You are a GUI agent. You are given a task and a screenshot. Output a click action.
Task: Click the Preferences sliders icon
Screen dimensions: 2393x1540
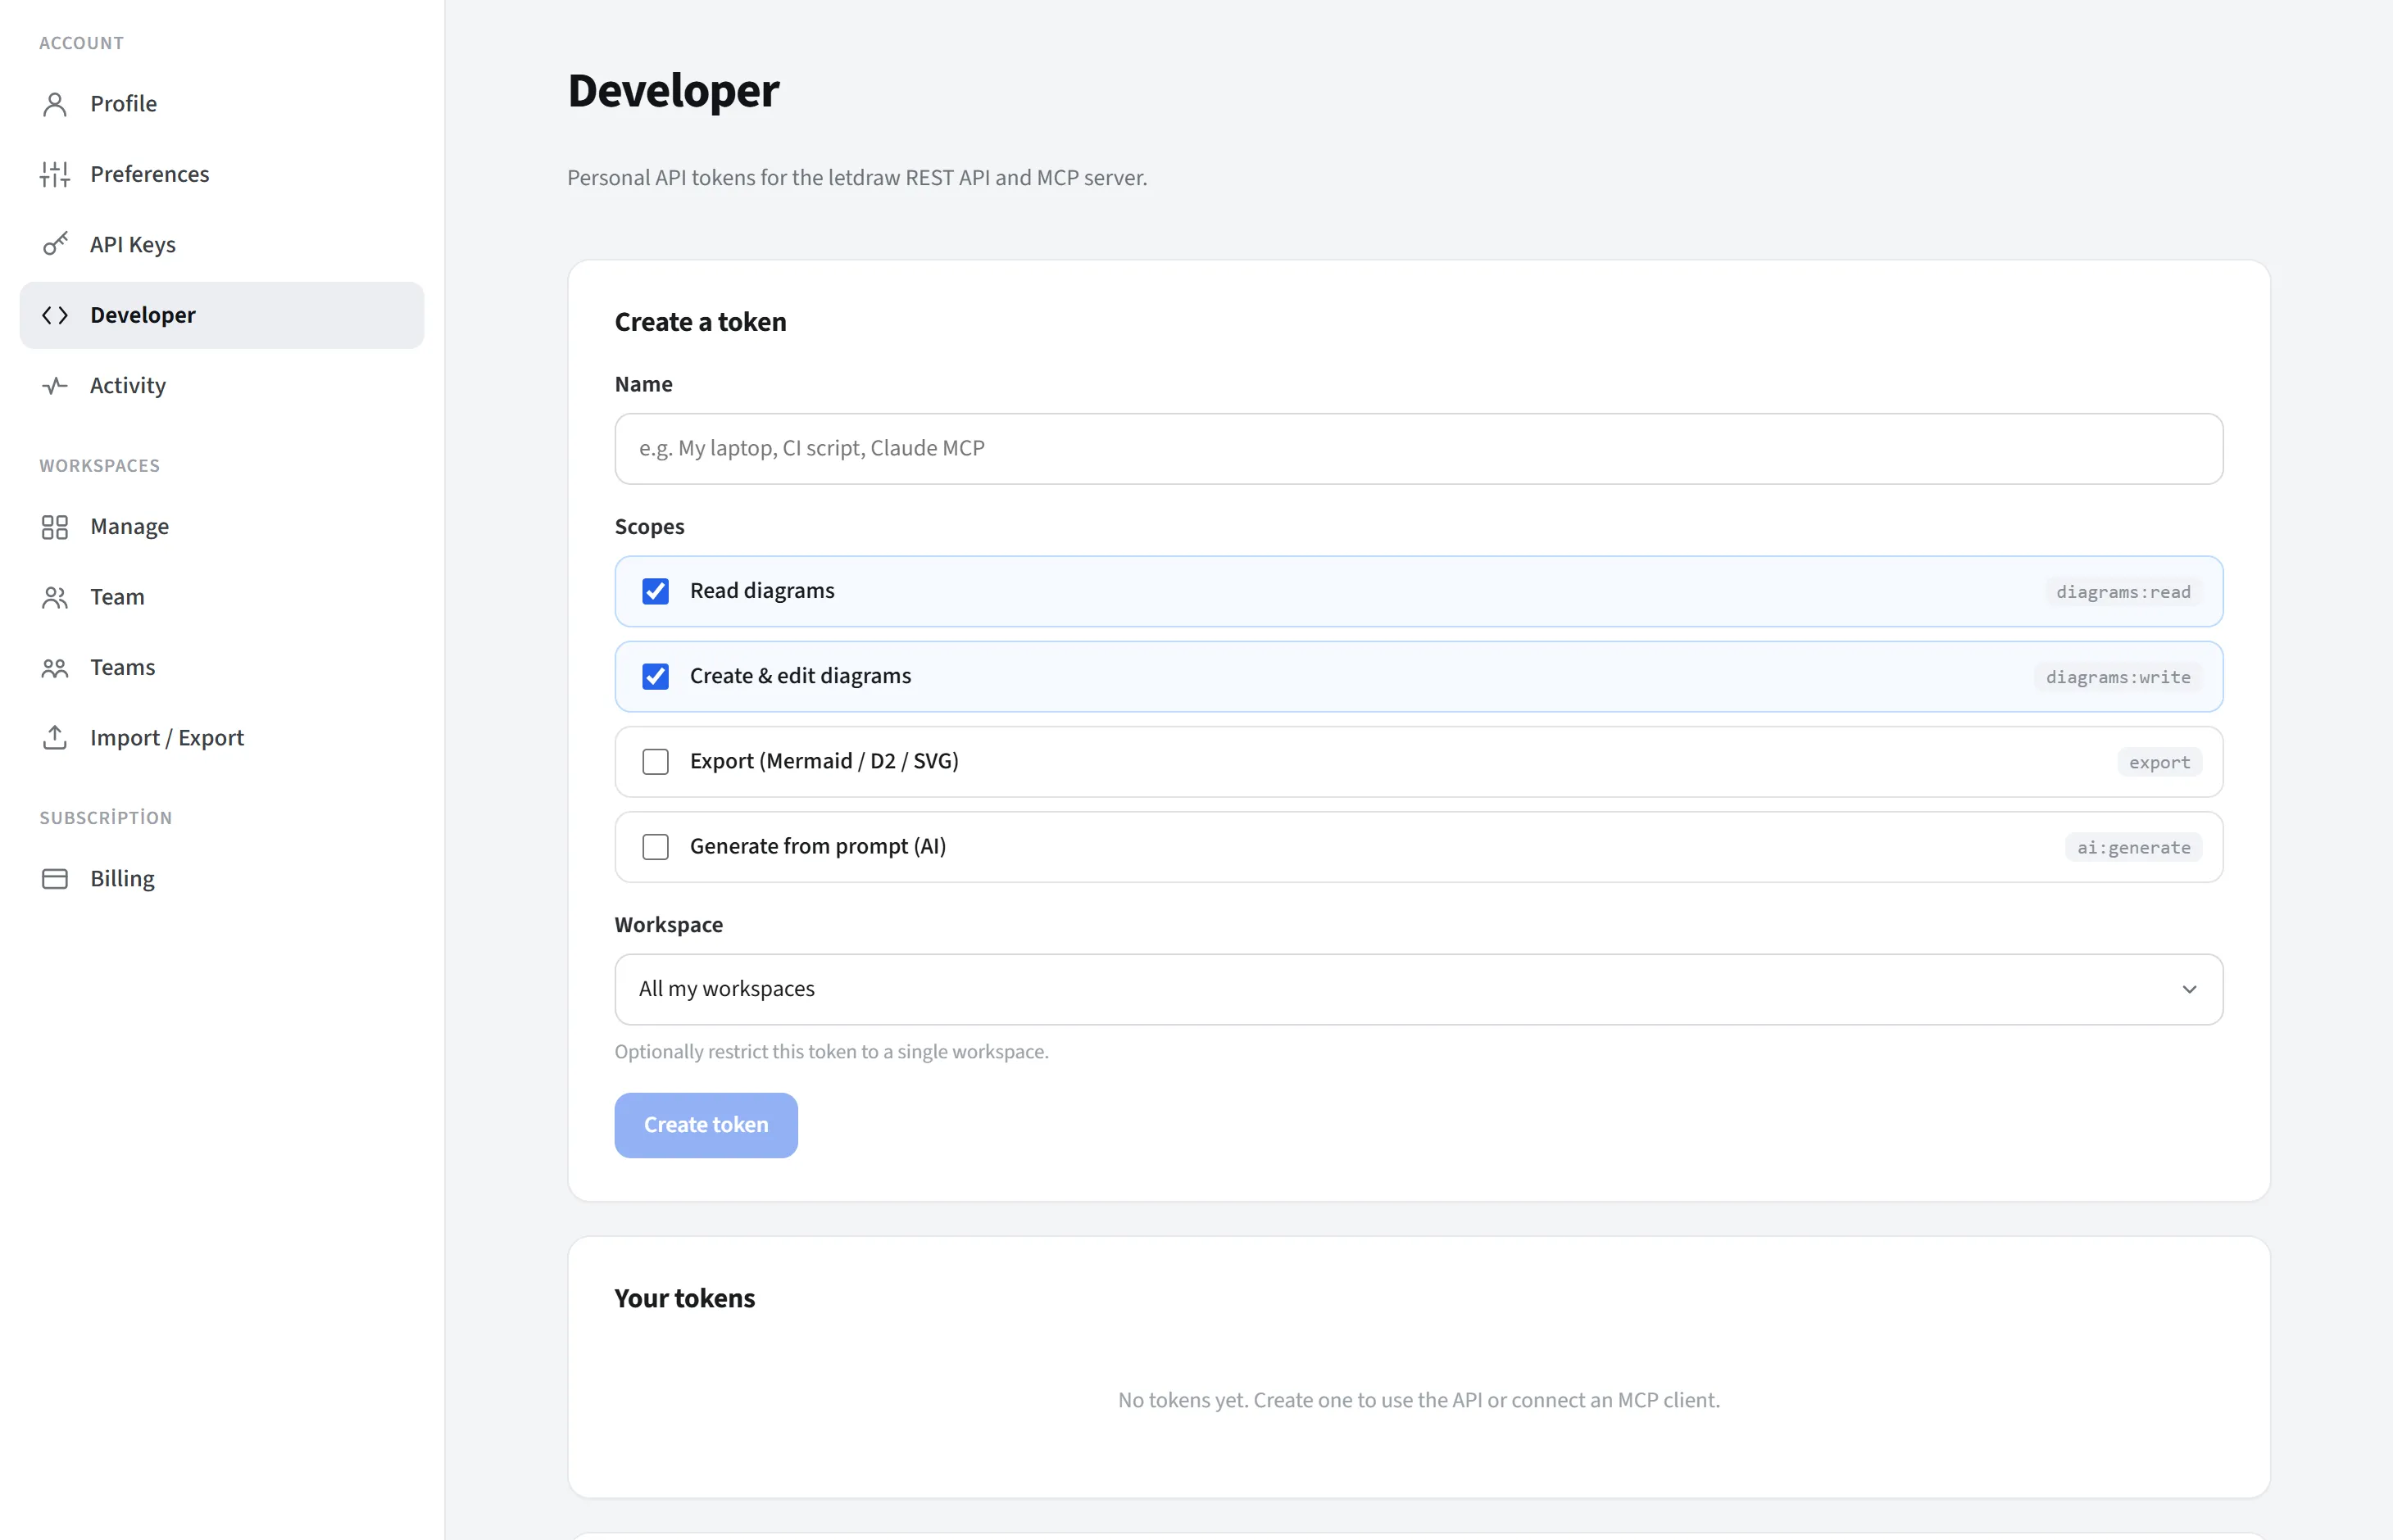coord(55,174)
